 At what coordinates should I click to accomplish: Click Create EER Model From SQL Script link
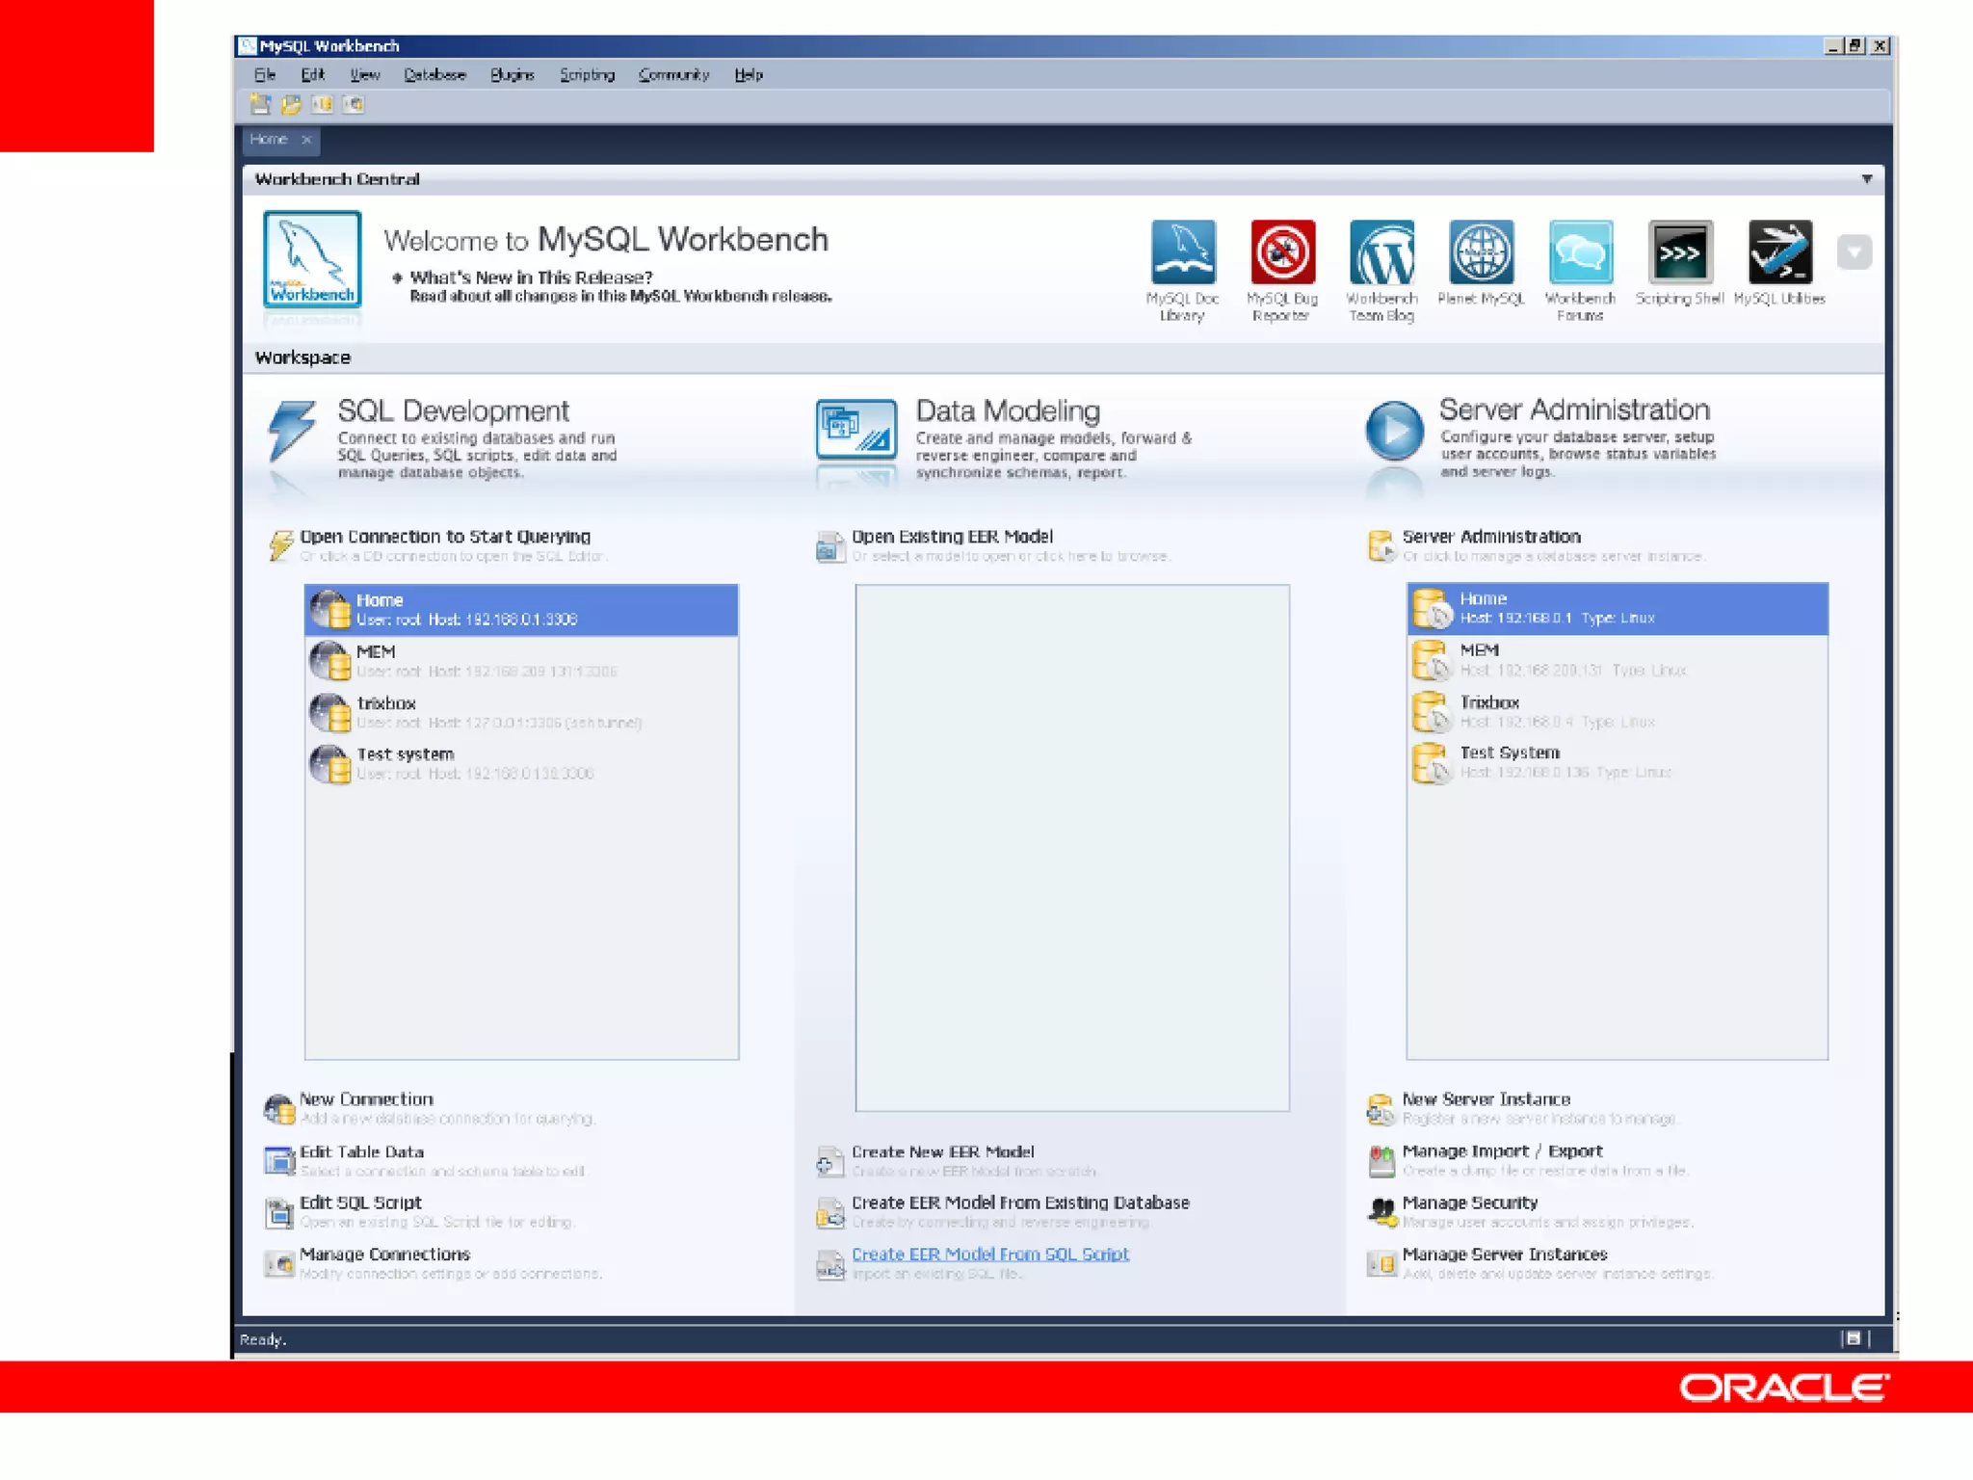click(989, 1254)
